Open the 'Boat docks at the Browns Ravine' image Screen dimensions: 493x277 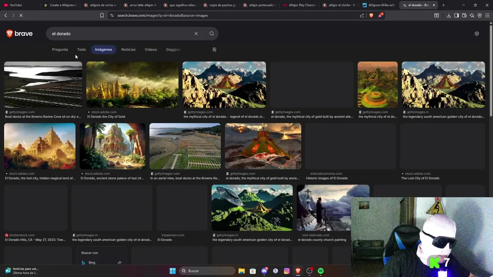[x=43, y=85]
